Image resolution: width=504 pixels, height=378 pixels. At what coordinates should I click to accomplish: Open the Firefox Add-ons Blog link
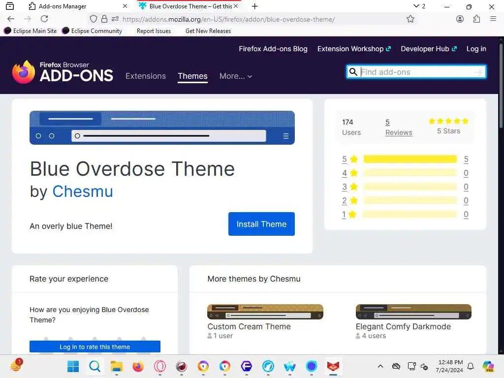tap(273, 49)
